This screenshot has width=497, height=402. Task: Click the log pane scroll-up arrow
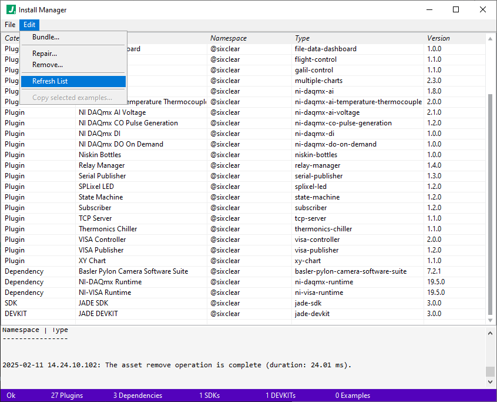(489, 333)
